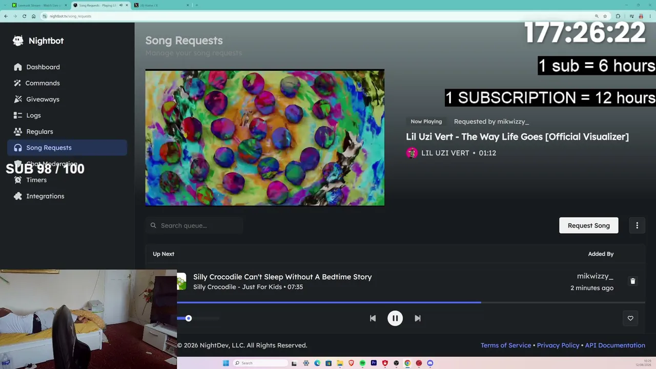Open Brave browser from the taskbar
This screenshot has height=369, width=656.
351,363
